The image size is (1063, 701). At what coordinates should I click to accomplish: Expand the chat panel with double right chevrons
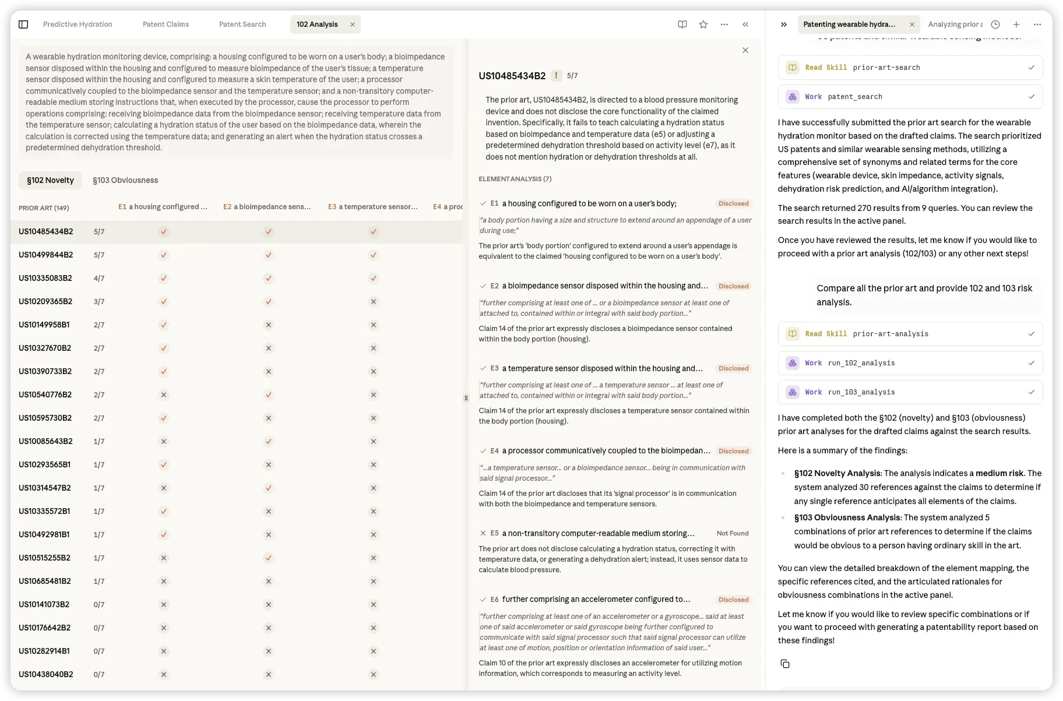[784, 24]
